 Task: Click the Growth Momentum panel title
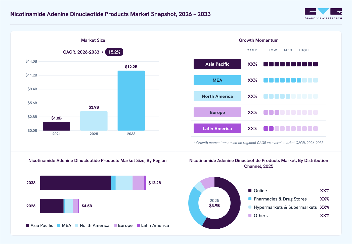259,40
